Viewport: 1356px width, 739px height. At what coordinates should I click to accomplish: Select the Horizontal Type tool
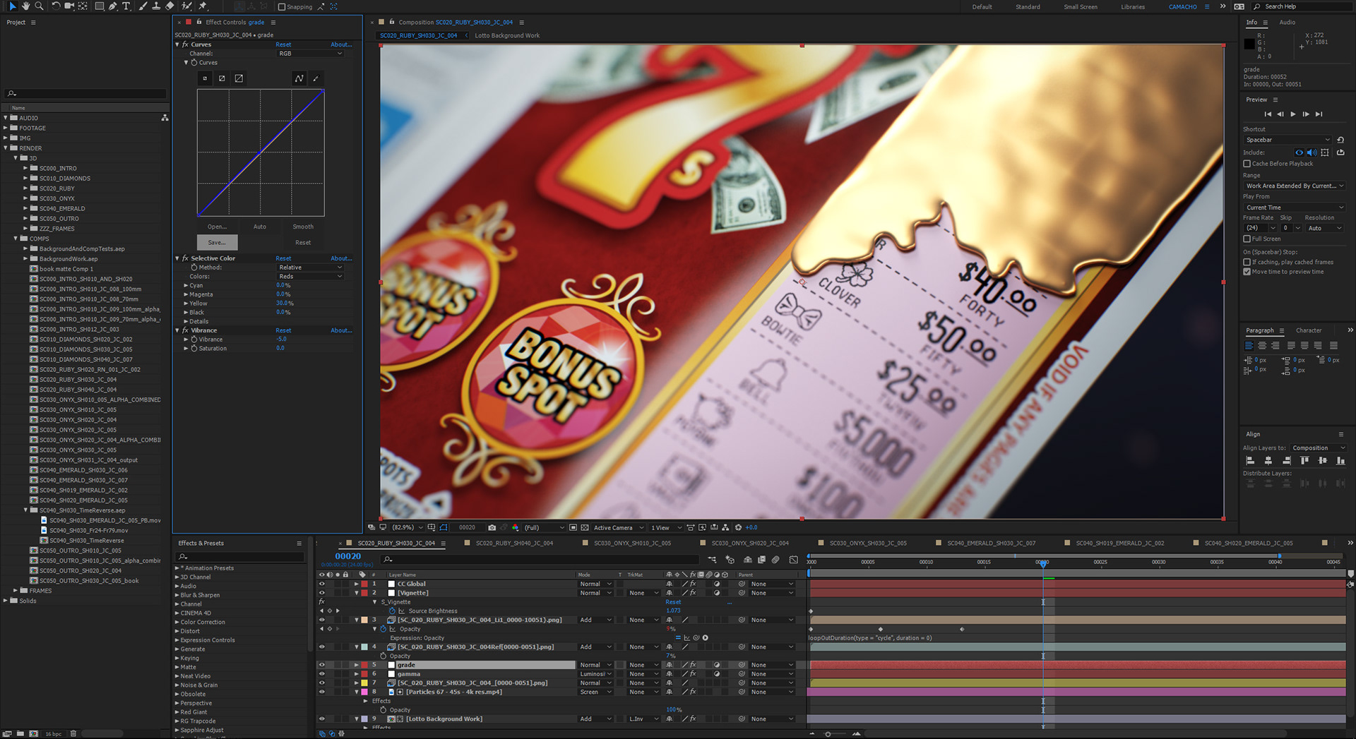pos(126,6)
